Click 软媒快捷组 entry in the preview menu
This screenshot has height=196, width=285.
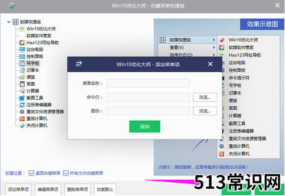click(x=188, y=40)
